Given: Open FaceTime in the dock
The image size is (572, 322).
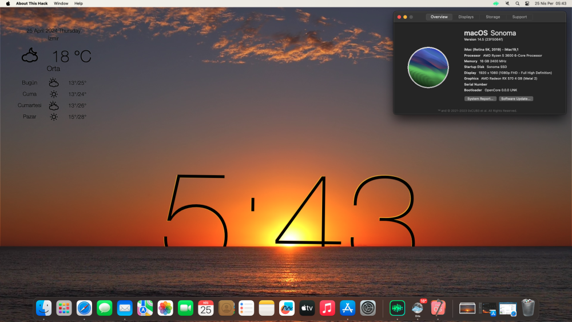Looking at the screenshot, I should click(x=185, y=308).
